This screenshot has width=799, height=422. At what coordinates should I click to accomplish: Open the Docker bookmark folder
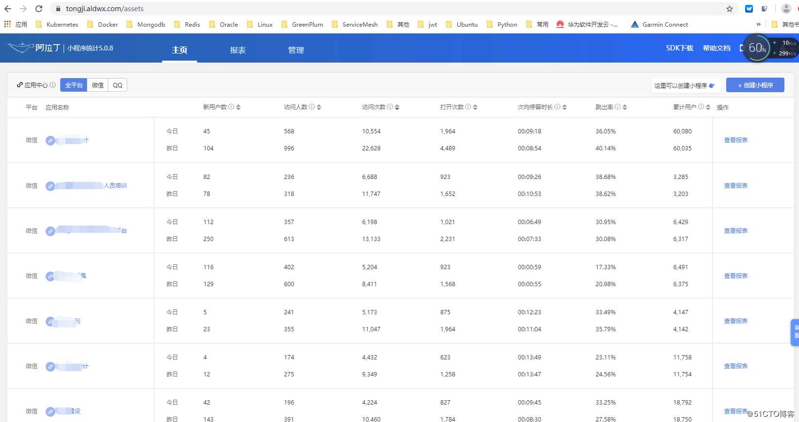click(x=102, y=24)
